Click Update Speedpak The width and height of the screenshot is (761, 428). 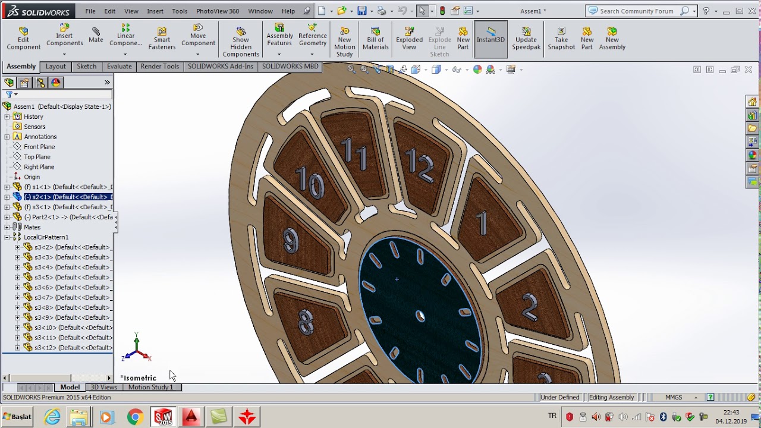[x=526, y=39]
